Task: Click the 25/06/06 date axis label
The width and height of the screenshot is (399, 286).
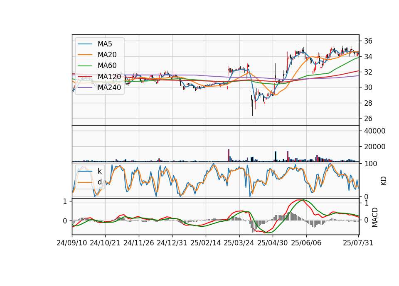Action: [x=306, y=243]
